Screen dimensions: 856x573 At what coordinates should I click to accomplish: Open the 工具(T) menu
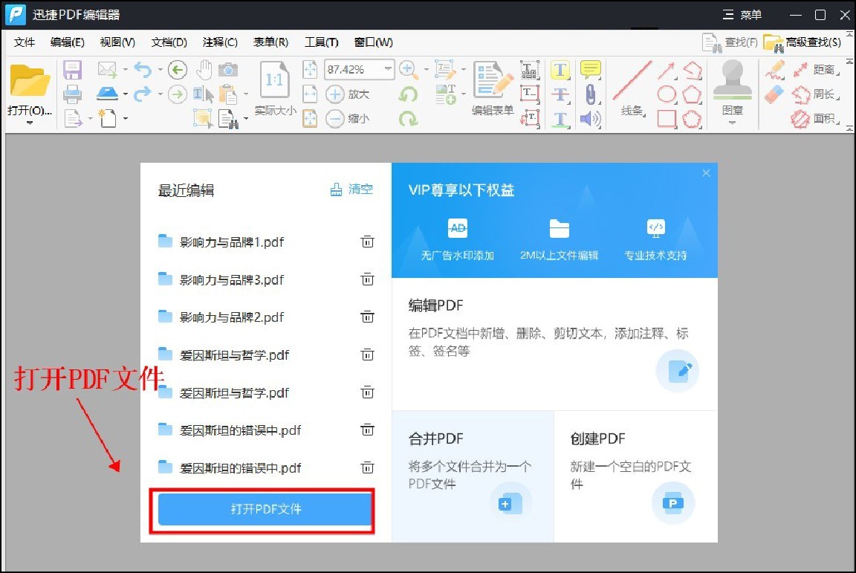point(321,42)
